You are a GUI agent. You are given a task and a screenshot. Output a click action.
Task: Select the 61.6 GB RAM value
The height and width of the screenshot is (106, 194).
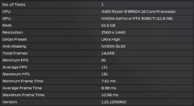pos(108,26)
